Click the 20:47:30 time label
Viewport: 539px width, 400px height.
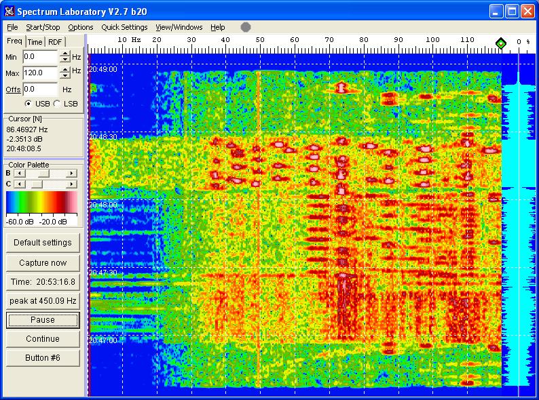coord(103,273)
